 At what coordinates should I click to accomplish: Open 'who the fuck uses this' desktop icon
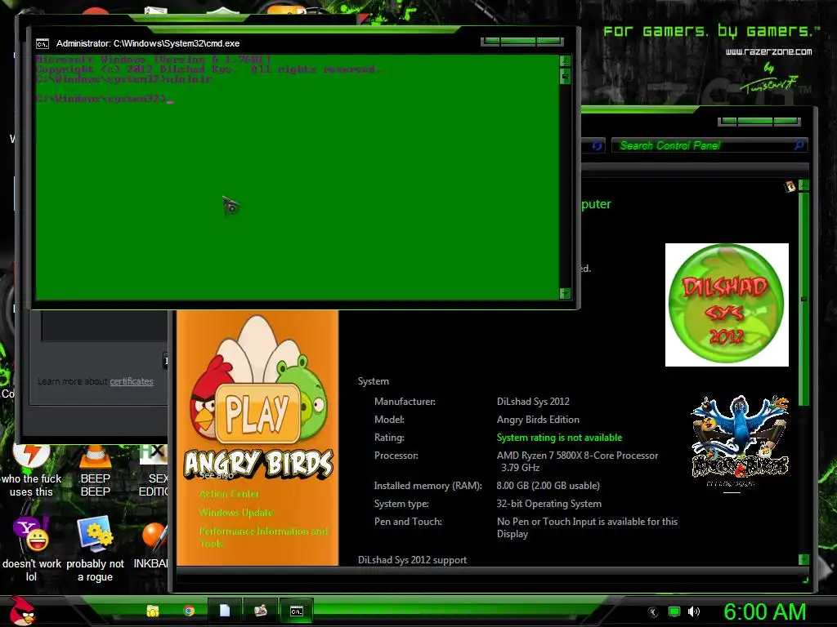[31, 471]
